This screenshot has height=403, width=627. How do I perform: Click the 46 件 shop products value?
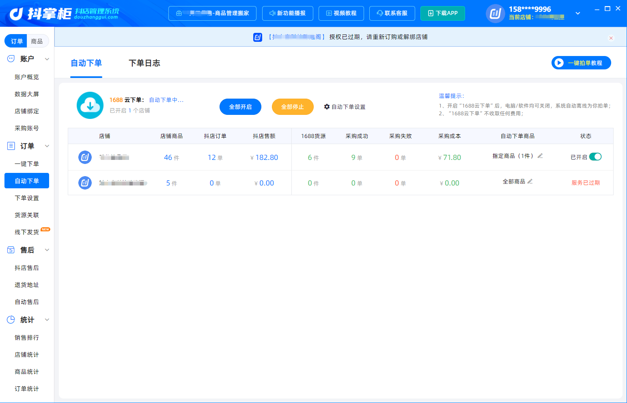[171, 157]
